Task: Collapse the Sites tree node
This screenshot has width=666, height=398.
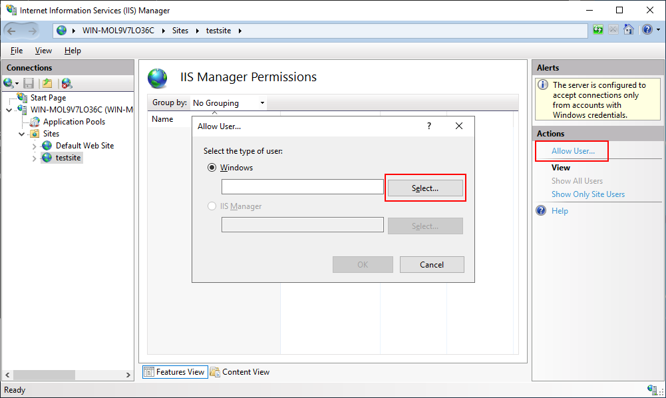Action: [x=22, y=134]
